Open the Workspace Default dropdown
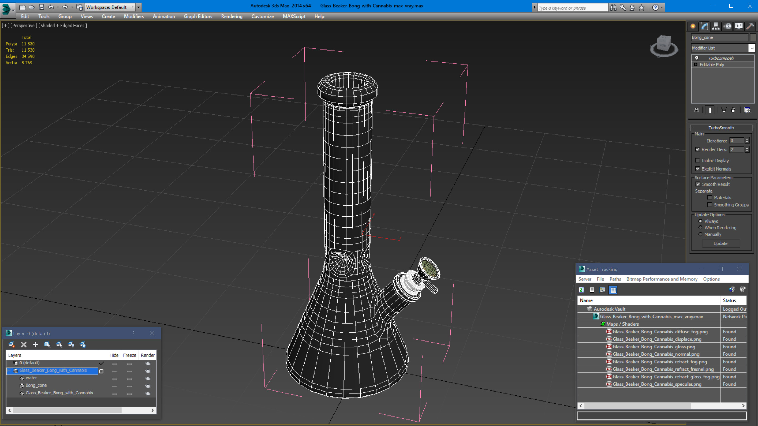758x426 pixels. click(x=133, y=7)
